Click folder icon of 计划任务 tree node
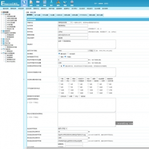This screenshot has height=149, width=149. (x=4, y=39)
